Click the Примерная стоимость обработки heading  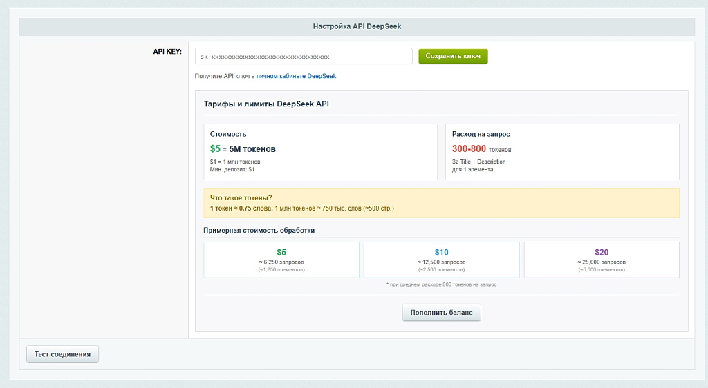point(259,231)
